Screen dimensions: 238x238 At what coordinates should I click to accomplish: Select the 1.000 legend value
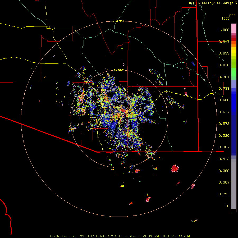[x=224, y=30]
